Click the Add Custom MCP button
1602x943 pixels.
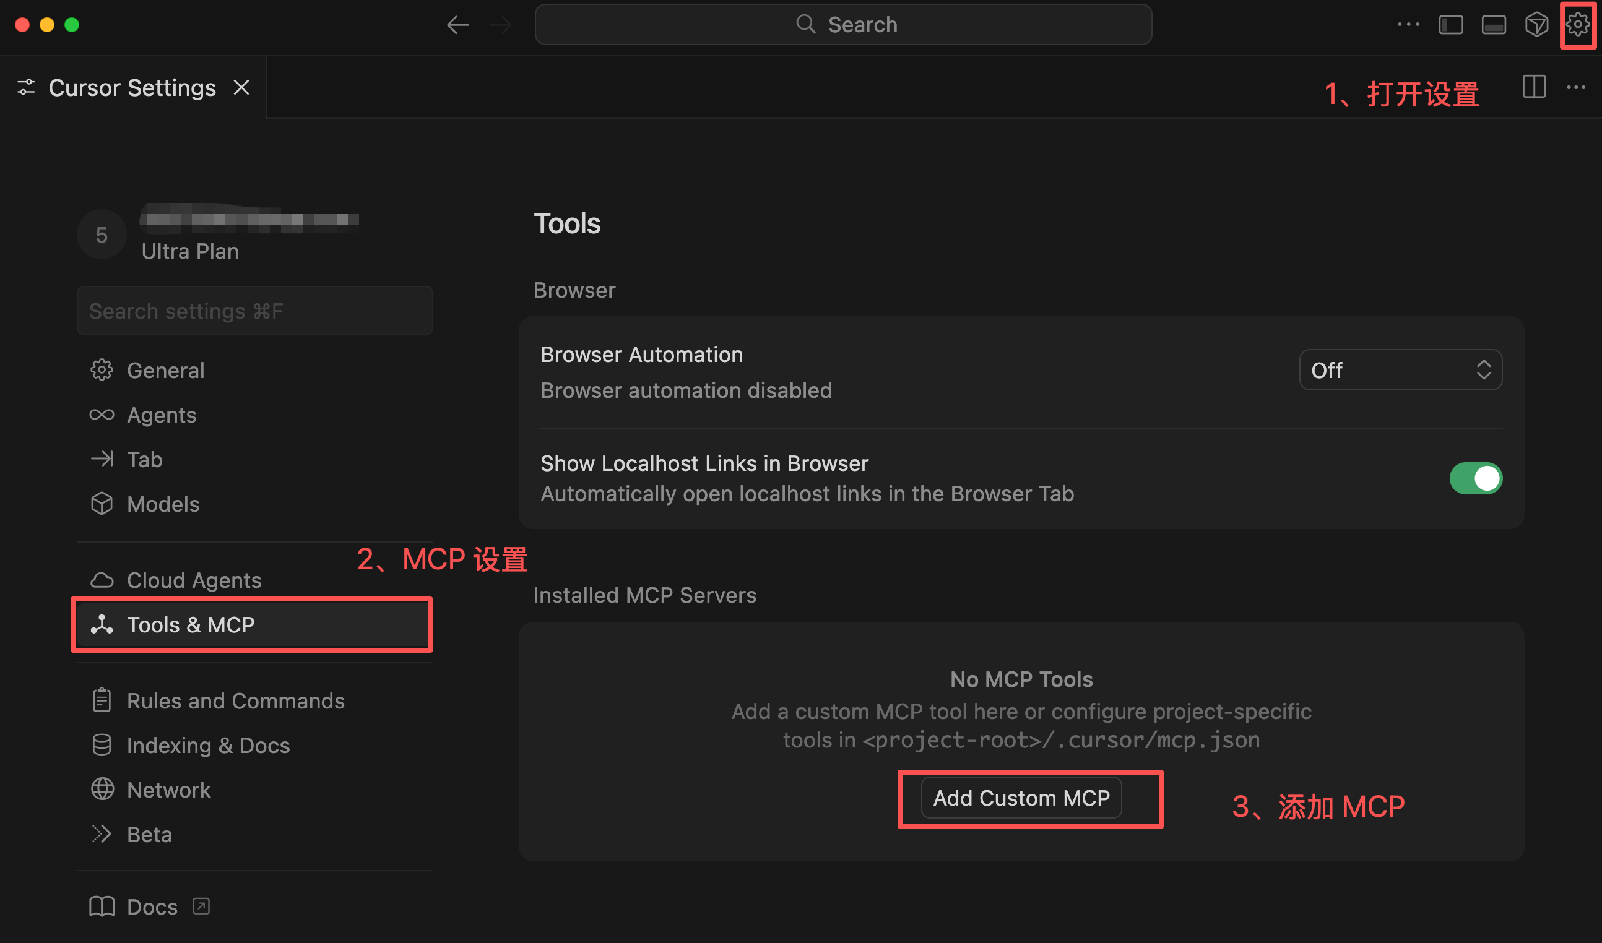pos(1021,798)
